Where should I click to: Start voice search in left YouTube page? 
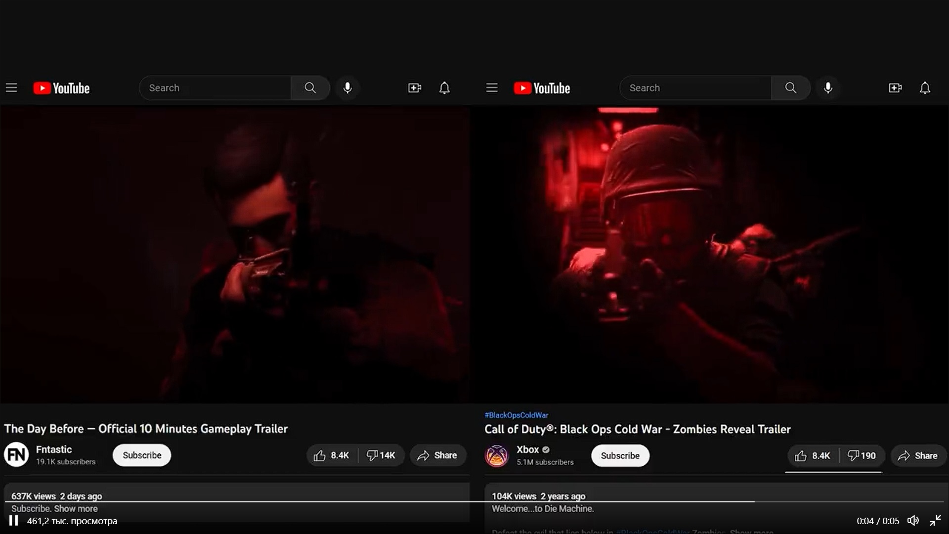point(347,88)
